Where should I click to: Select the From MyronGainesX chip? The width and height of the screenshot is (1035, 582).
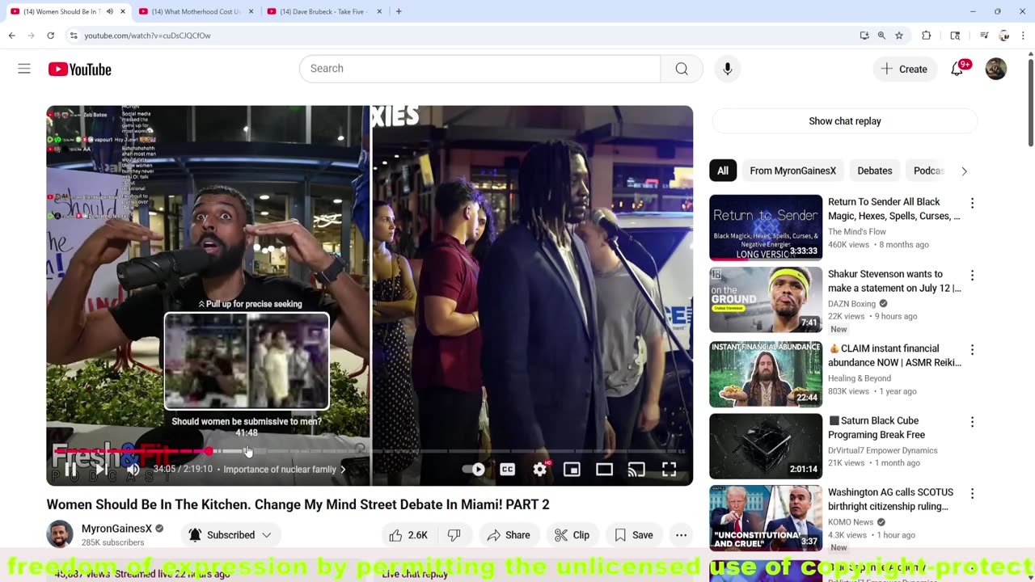(x=792, y=171)
